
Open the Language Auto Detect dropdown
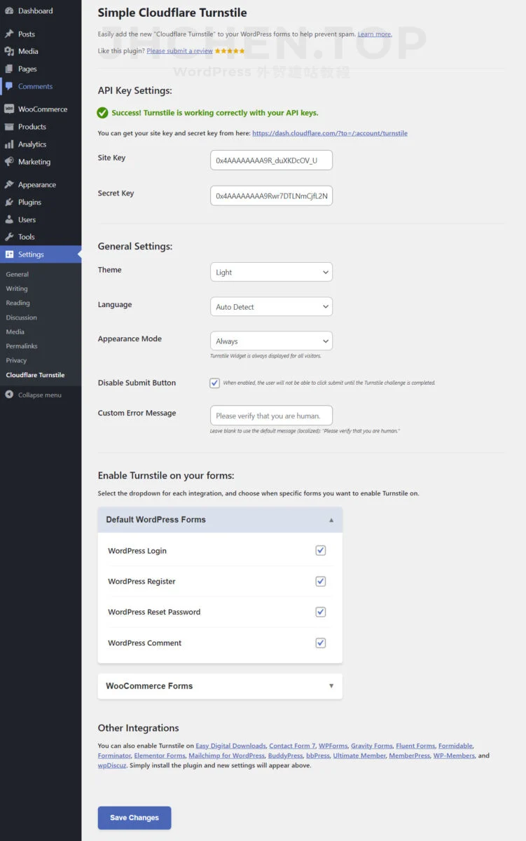click(x=271, y=307)
